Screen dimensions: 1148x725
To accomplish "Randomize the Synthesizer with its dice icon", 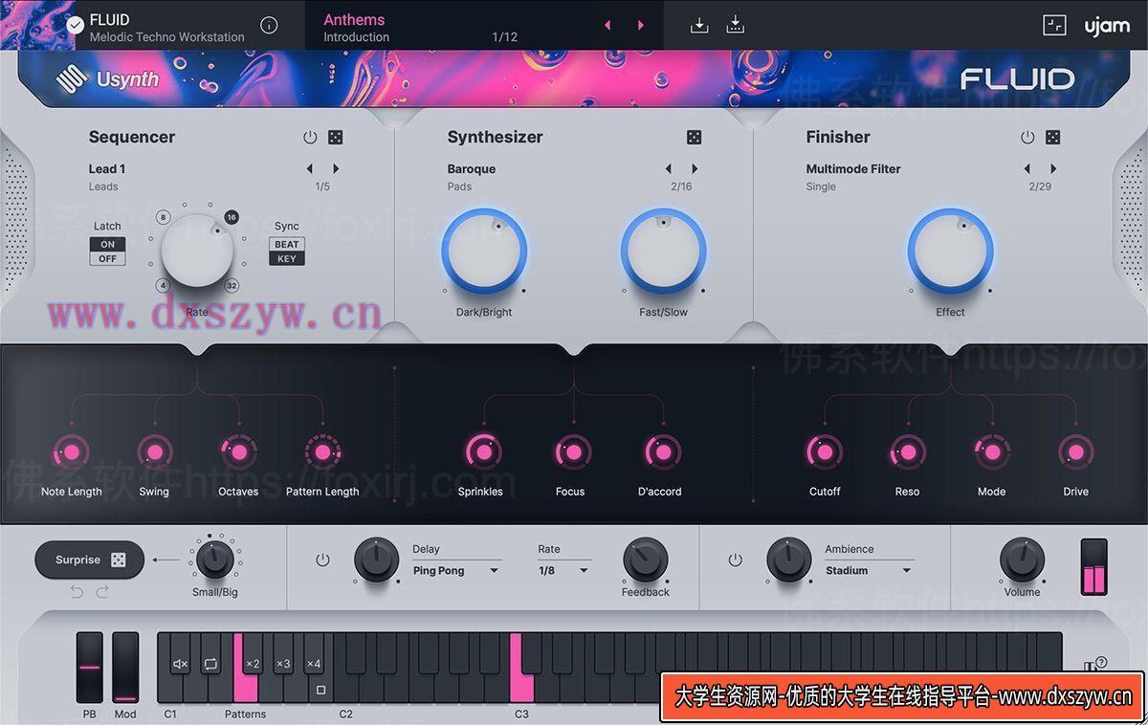I will click(695, 138).
